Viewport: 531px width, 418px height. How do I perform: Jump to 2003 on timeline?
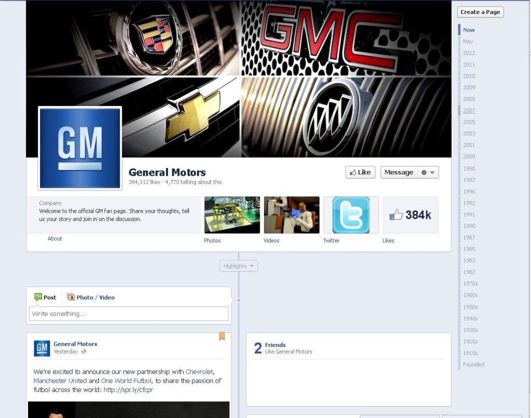469,133
